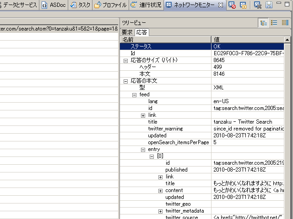Select the title row under [0]
The width and height of the screenshot is (293, 219).
point(202,183)
